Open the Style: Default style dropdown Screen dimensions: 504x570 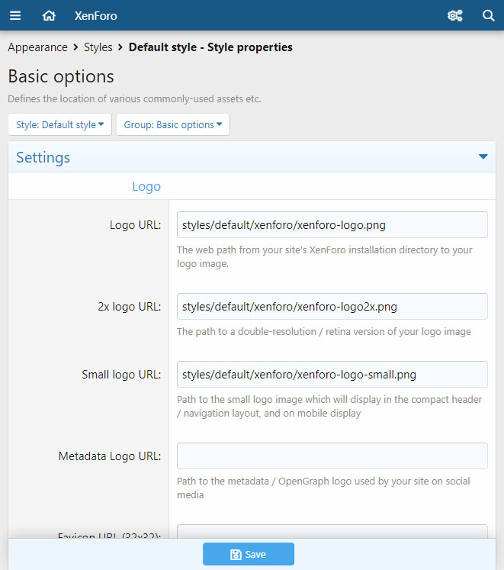[x=59, y=124]
